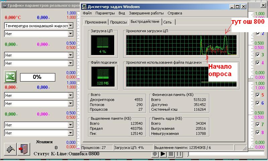Screen dimensions: 268x161
Task: Toggle the checkbox for graph channel 2
Action: 258,34
